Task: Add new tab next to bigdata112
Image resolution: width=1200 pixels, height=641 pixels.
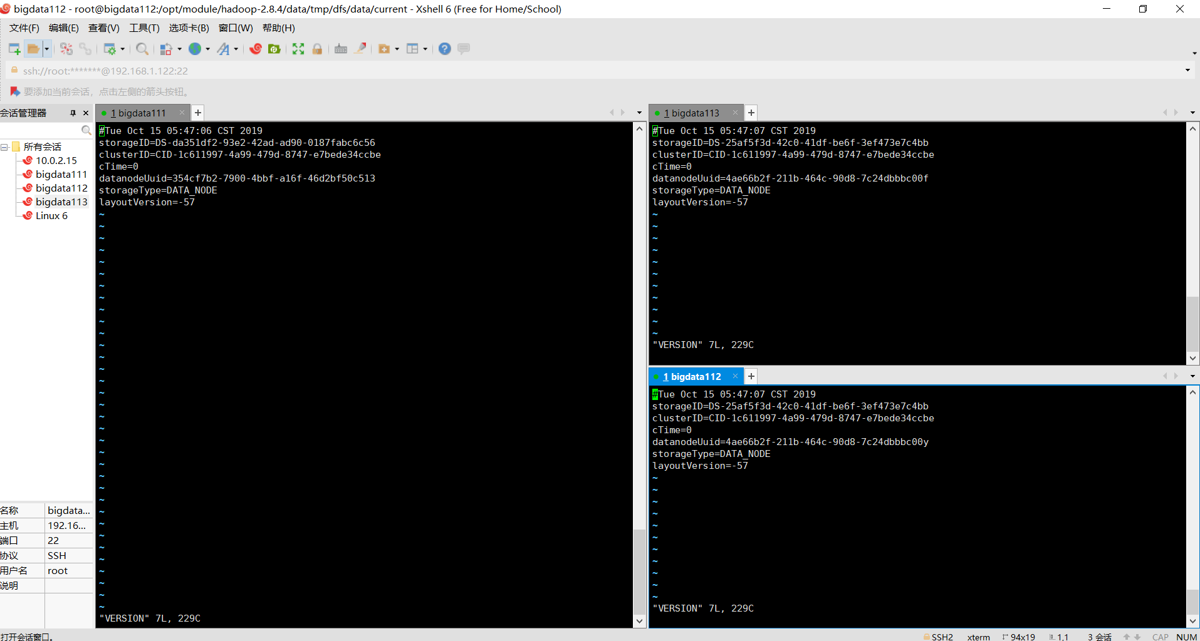Action: pyautogui.click(x=751, y=376)
